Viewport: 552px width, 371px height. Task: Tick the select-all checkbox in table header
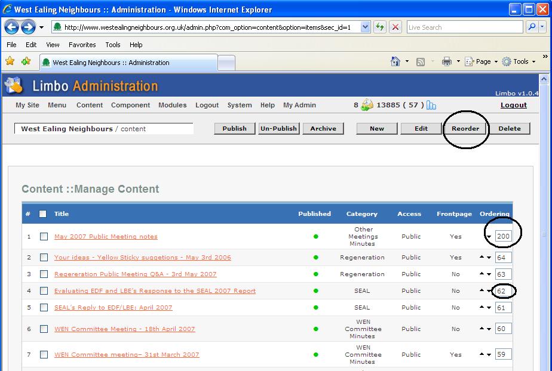pyautogui.click(x=42, y=214)
